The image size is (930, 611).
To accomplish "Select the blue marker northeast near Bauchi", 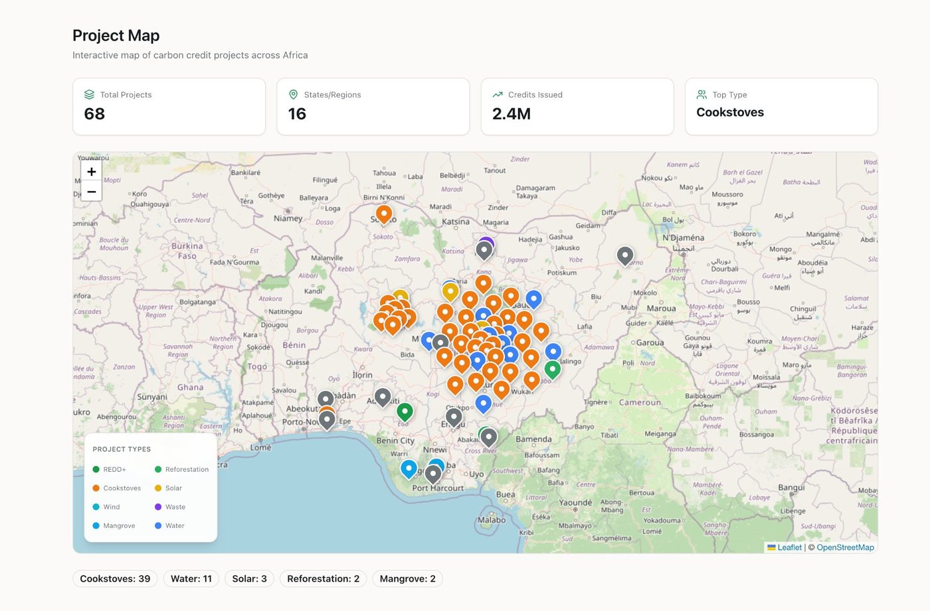I will point(533,299).
